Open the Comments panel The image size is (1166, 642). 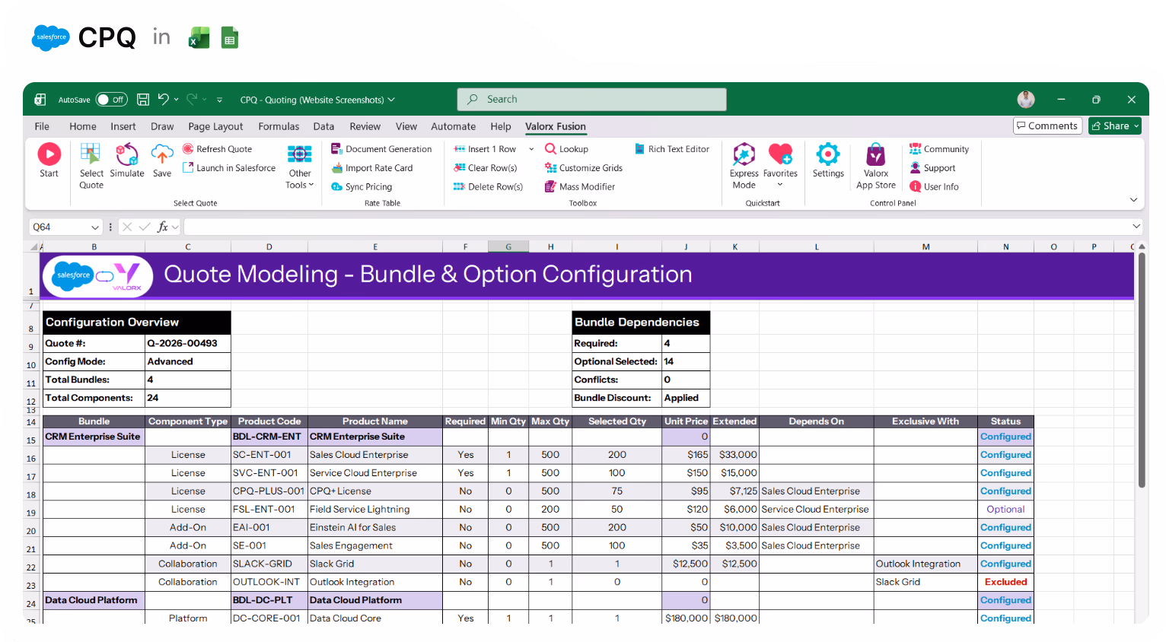point(1047,126)
